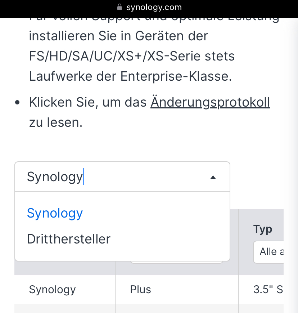This screenshot has width=298, height=313.
Task: Click the 'Klicken Sie, um das' text
Action: pyautogui.click(x=88, y=103)
